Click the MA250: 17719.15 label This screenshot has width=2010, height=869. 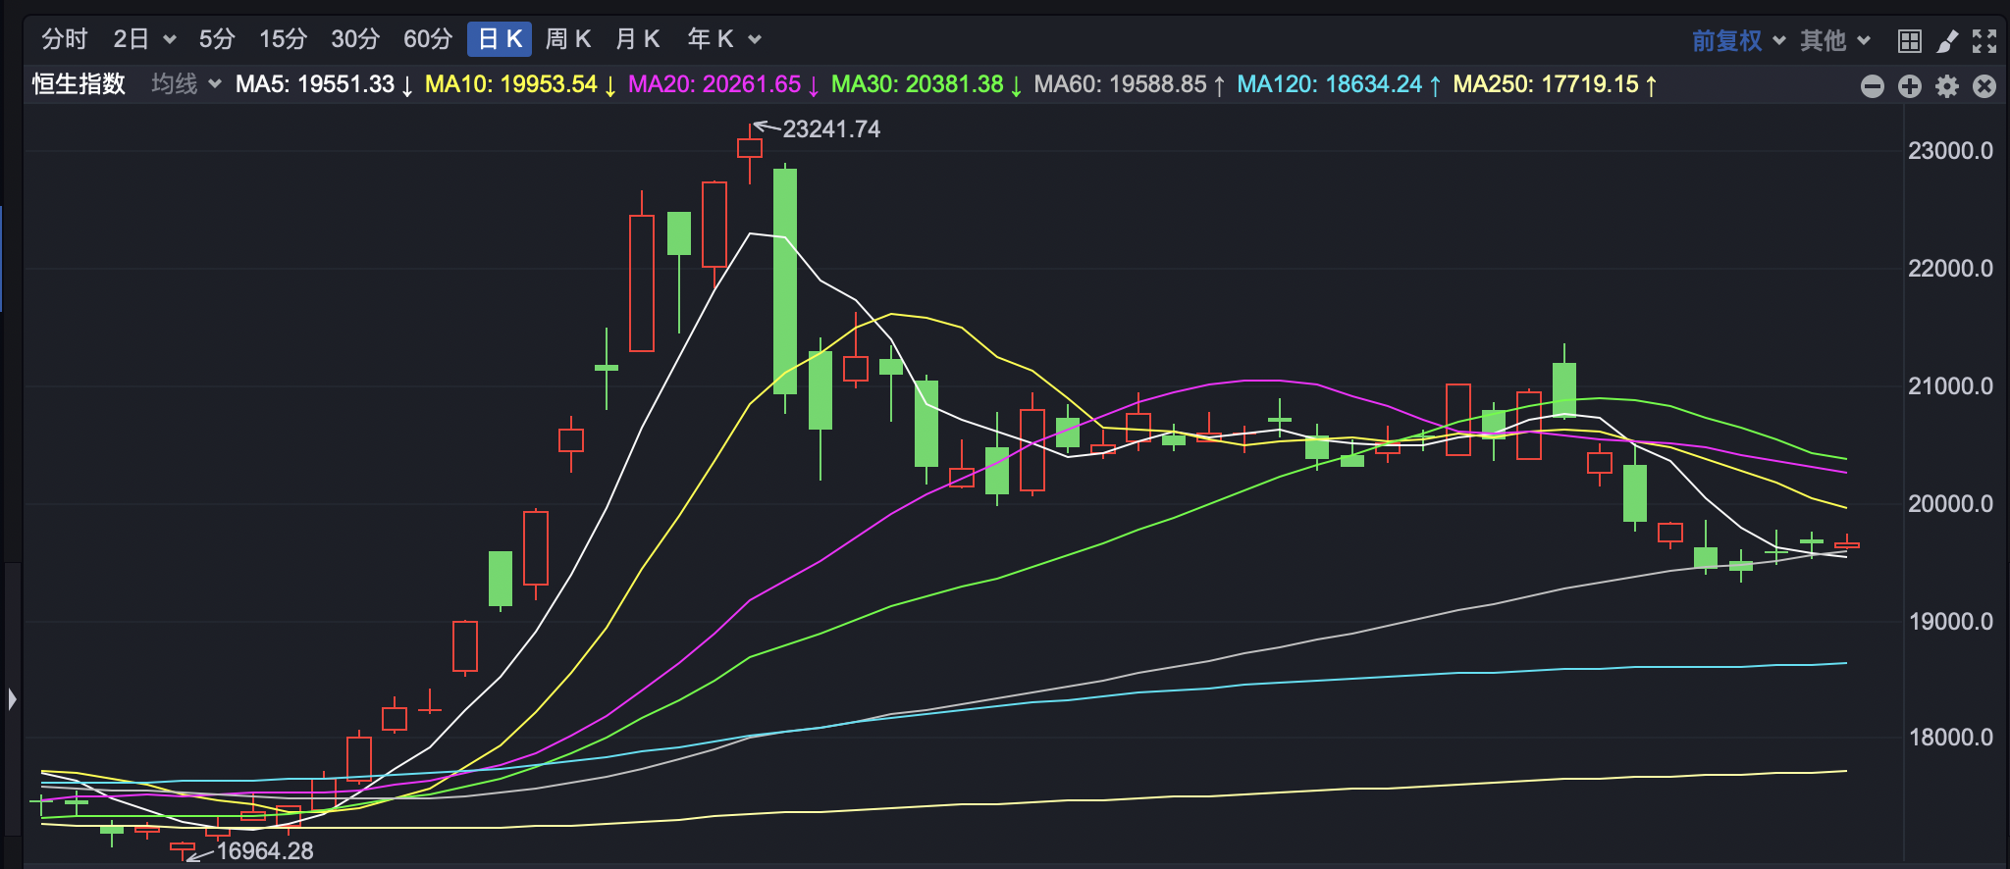click(1556, 84)
